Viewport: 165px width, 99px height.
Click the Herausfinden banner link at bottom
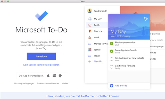point(83,96)
